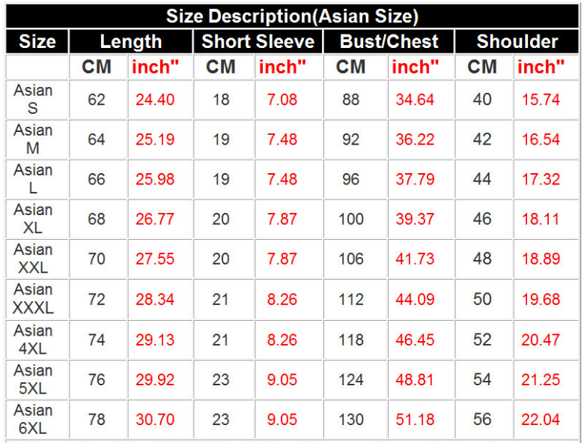Click the Asian XL size cell
584x443 pixels.
(33, 219)
